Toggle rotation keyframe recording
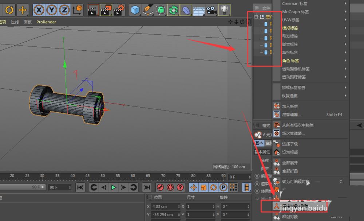This screenshot has width=364, height=221. click(214, 187)
